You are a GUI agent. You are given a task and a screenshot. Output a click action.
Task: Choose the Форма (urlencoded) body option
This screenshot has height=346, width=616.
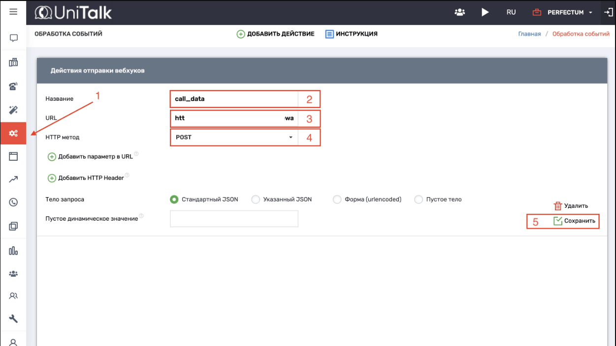(x=337, y=200)
